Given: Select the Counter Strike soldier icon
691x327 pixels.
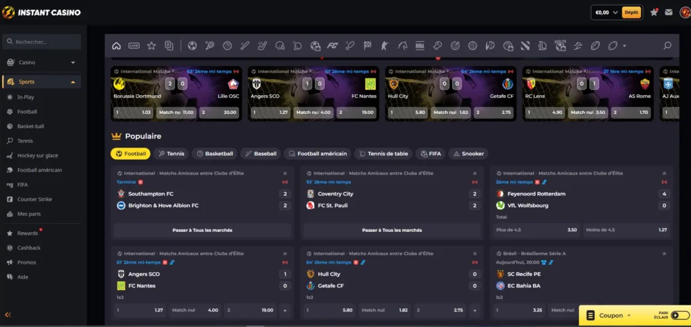Looking at the screenshot, I should point(385,45).
